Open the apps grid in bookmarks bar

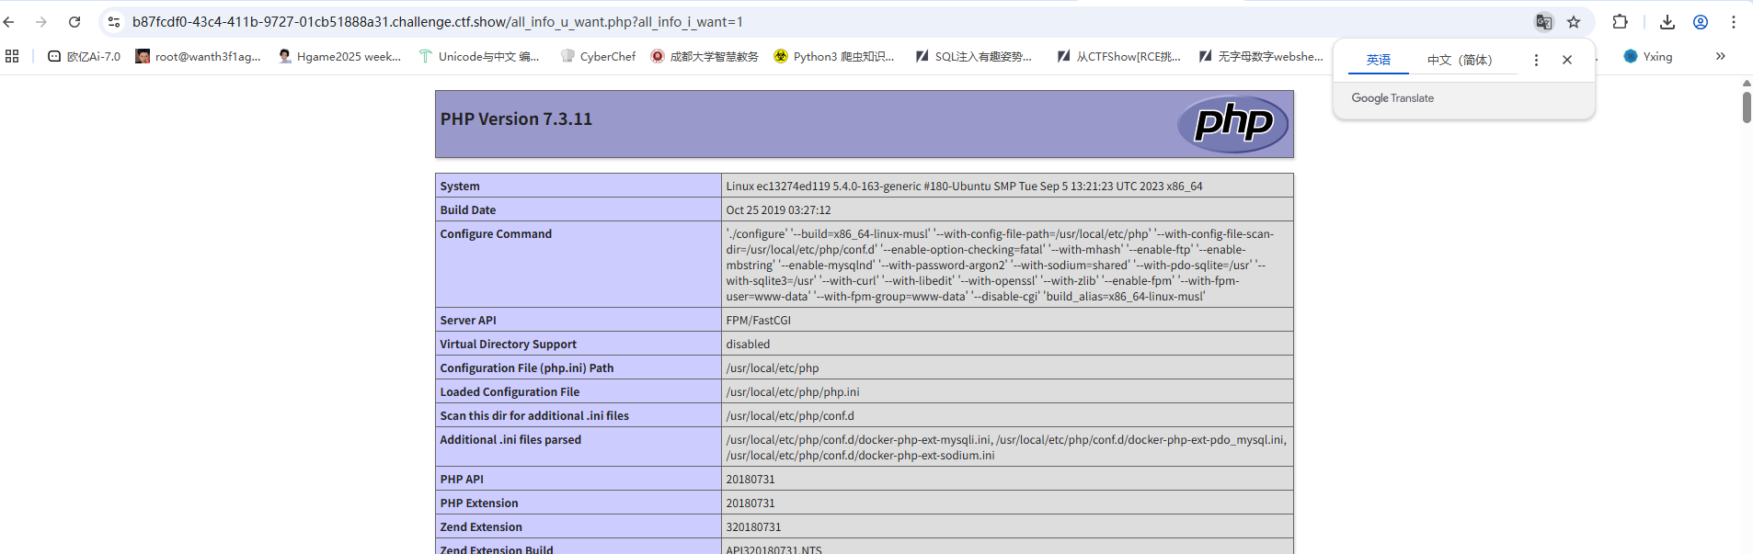click(x=12, y=56)
